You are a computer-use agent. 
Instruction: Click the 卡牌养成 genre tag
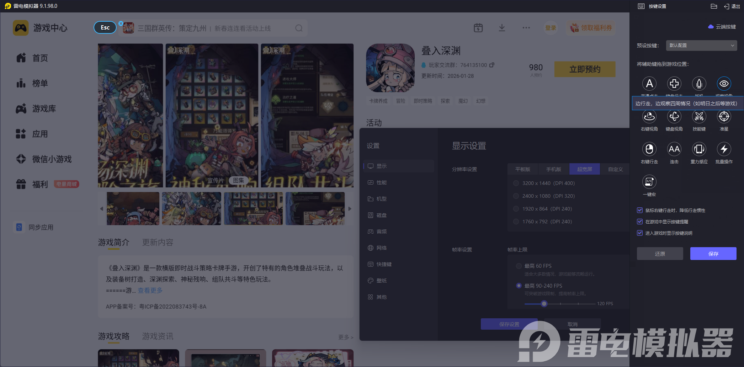(x=378, y=101)
